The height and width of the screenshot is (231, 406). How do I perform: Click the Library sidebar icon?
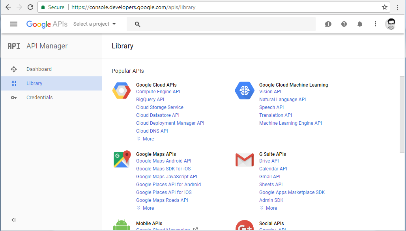point(14,83)
